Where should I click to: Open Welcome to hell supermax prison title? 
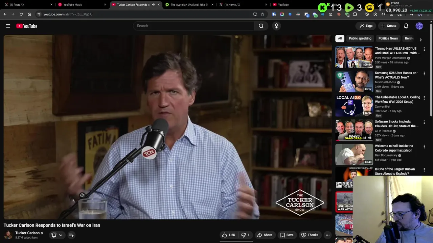pos(394,148)
